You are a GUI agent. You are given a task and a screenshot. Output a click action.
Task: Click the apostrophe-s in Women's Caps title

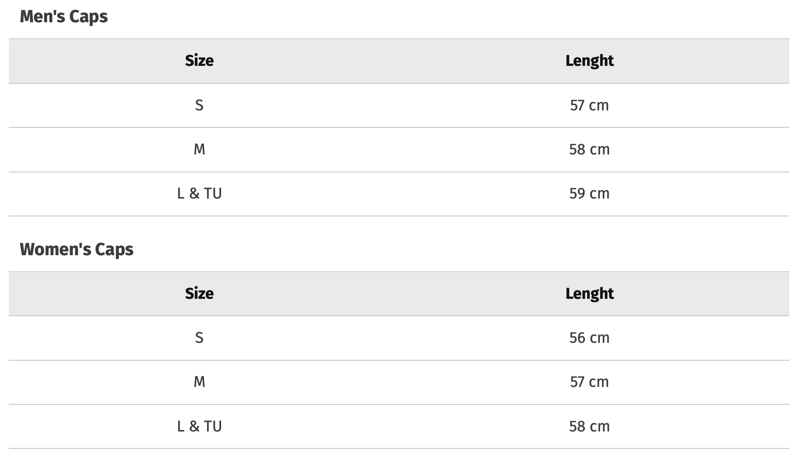point(85,250)
